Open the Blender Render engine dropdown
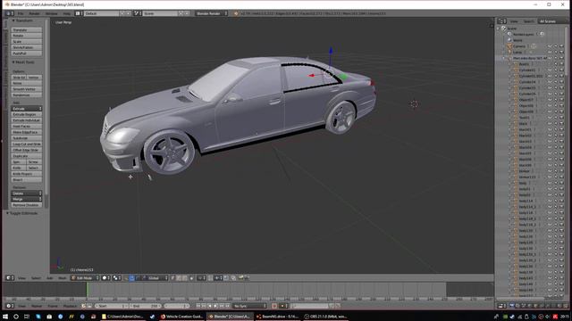This screenshot has width=572, height=321. tap(211, 13)
